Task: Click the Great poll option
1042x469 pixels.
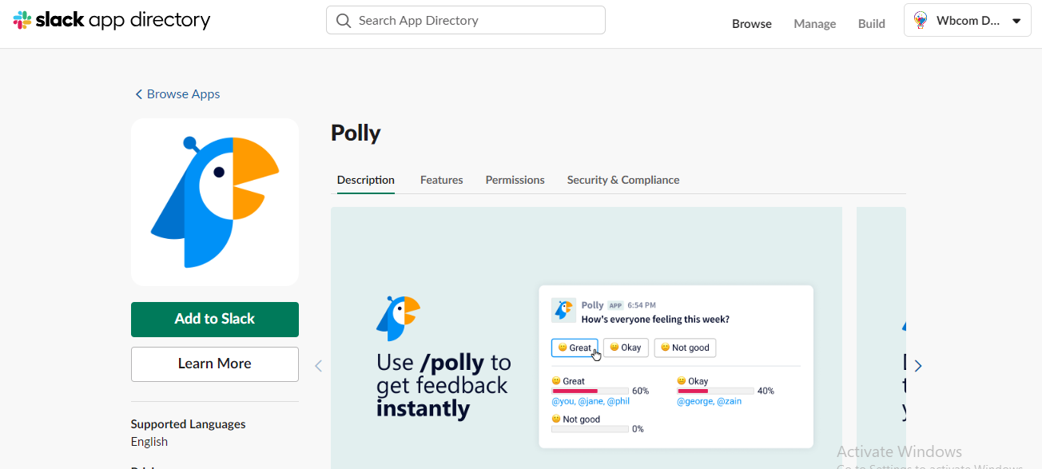Action: 575,348
